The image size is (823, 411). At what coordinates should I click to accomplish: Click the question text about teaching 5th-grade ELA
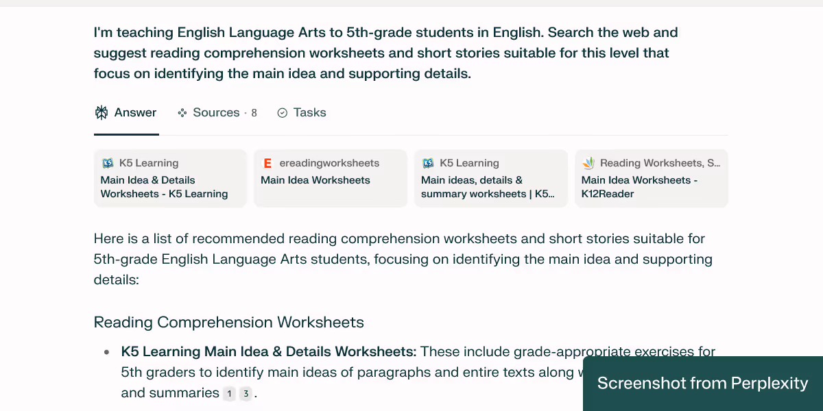[386, 53]
